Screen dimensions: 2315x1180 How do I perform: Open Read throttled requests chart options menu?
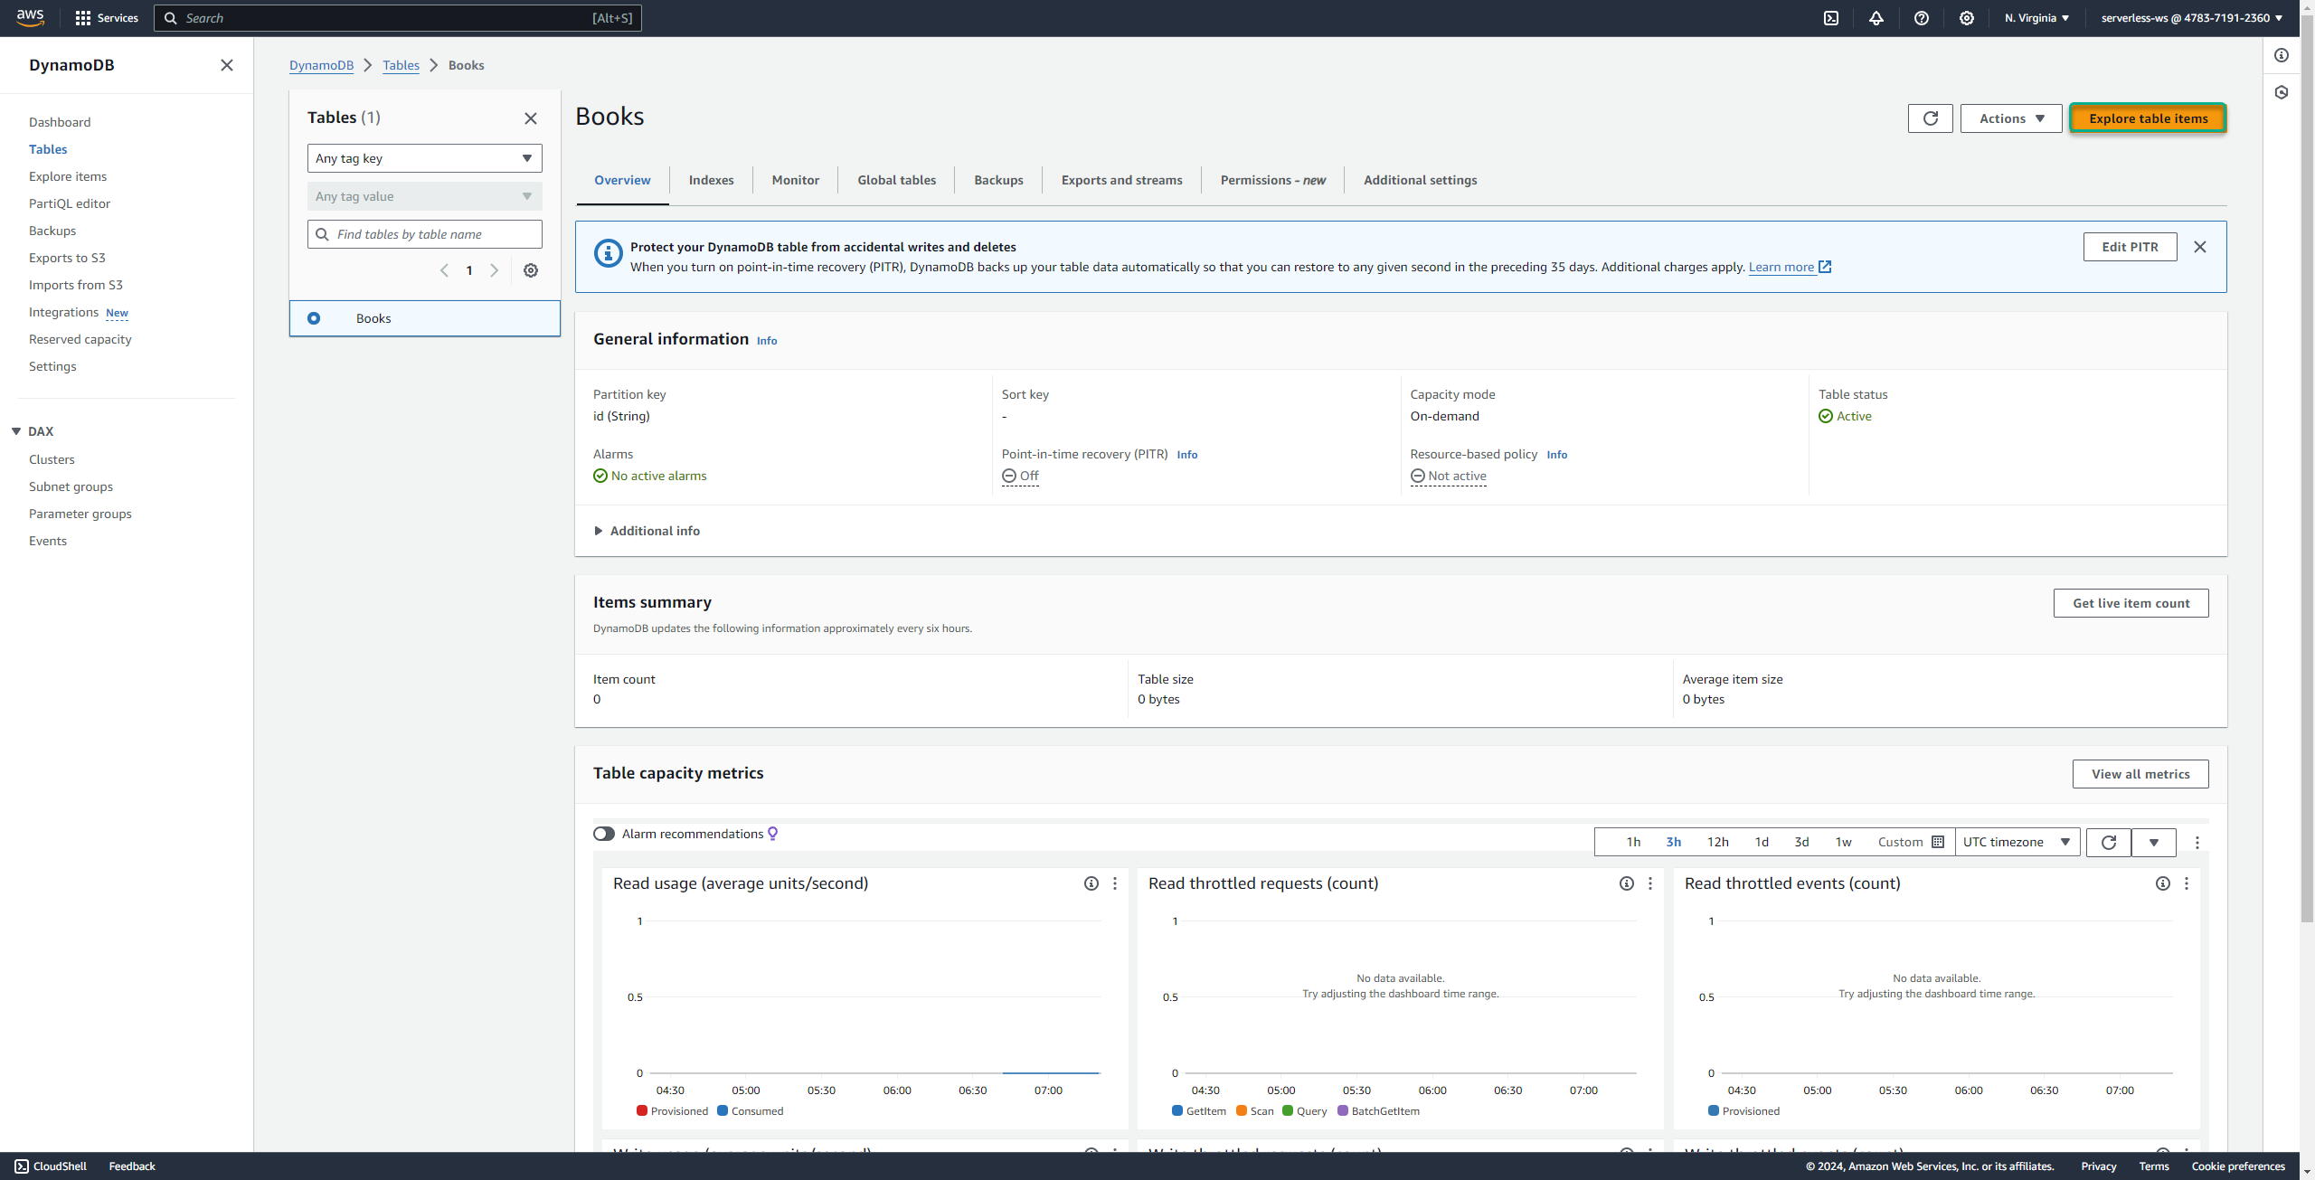coord(1650,883)
